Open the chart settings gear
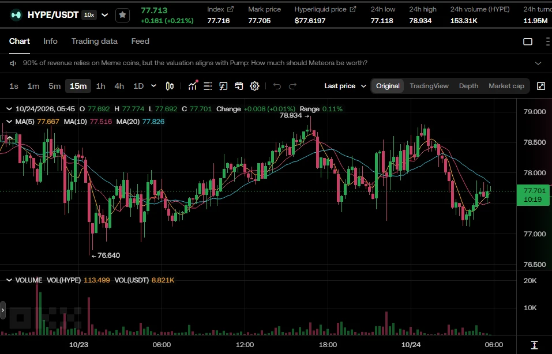The height and width of the screenshot is (354, 552). tap(254, 86)
